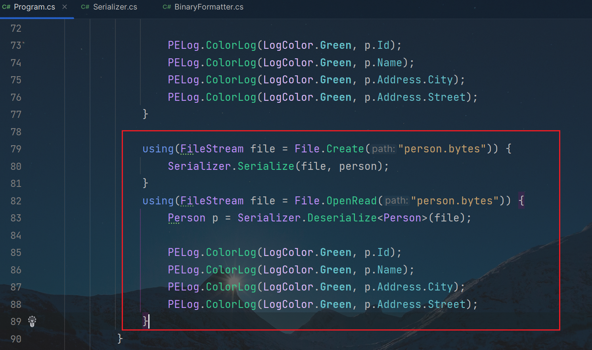The width and height of the screenshot is (592, 350).
Task: Click the C# file icon on BinaryFormatter.cs tab
Action: [167, 7]
